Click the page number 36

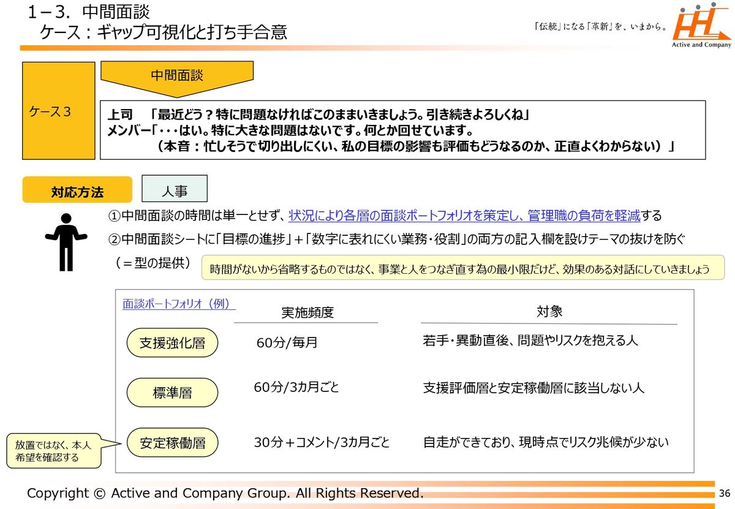724,494
